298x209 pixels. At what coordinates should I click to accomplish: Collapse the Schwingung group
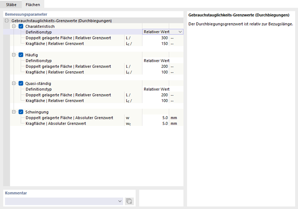(x=14, y=112)
